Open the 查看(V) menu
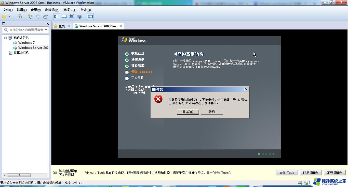The height and width of the screenshot is (187, 348). click(36, 10)
